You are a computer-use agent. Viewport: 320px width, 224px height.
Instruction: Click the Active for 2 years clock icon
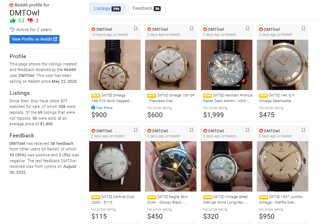coord(12,29)
